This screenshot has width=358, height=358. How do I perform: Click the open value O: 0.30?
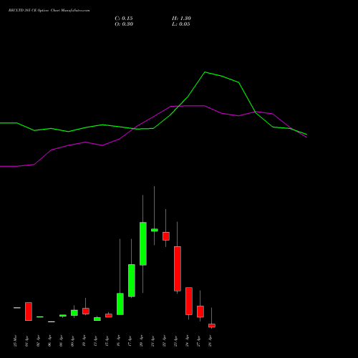click(x=124, y=24)
